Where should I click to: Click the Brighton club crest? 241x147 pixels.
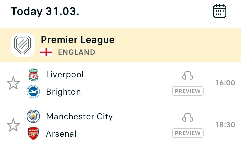tap(33, 92)
